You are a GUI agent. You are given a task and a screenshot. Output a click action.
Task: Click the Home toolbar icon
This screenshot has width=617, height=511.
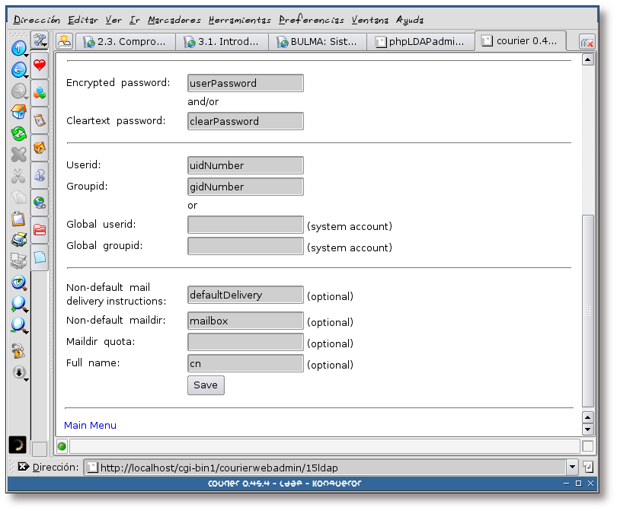point(18,113)
